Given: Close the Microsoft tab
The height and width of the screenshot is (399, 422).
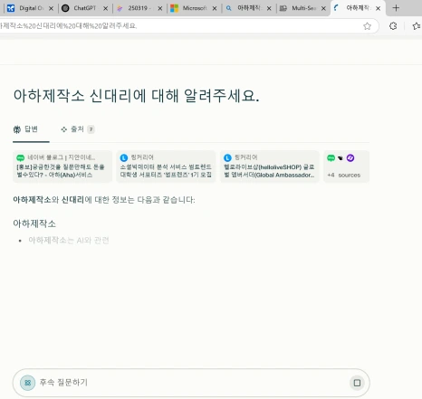Looking at the screenshot, I should coord(215,8).
